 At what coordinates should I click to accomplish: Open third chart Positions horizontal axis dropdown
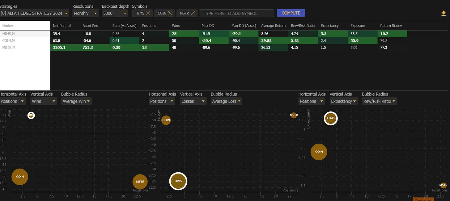(x=312, y=101)
